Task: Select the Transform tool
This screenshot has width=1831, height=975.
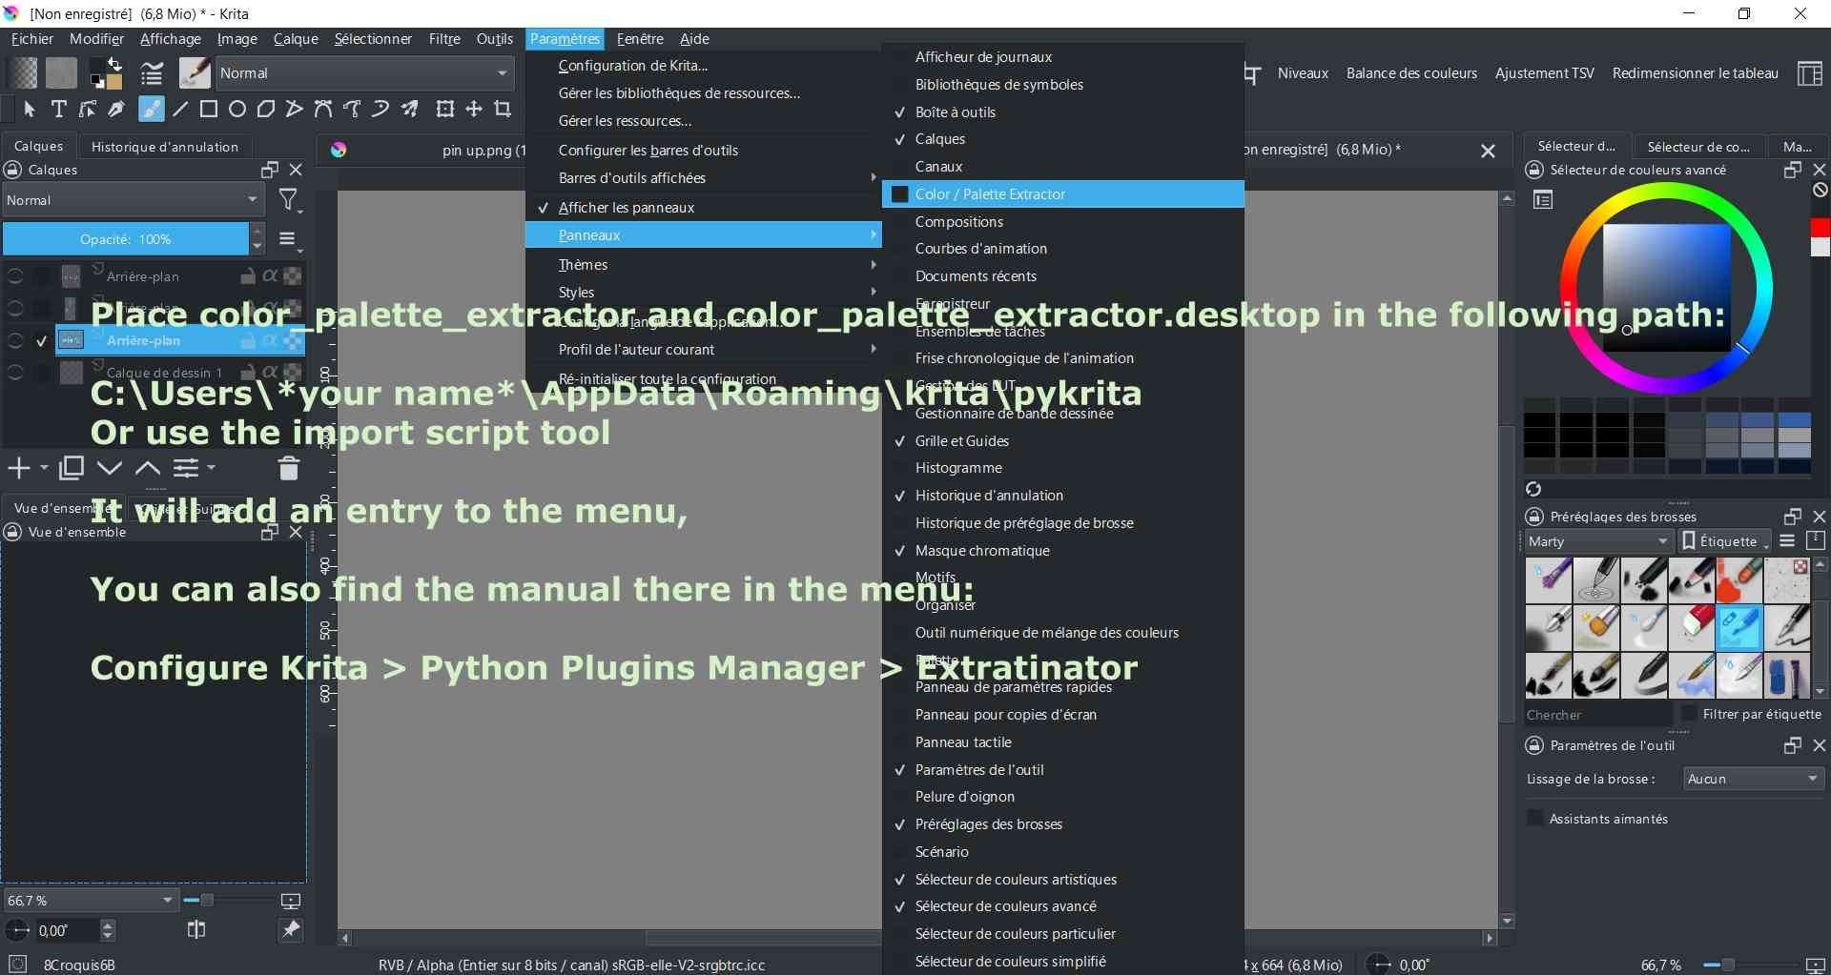Action: pos(445,109)
